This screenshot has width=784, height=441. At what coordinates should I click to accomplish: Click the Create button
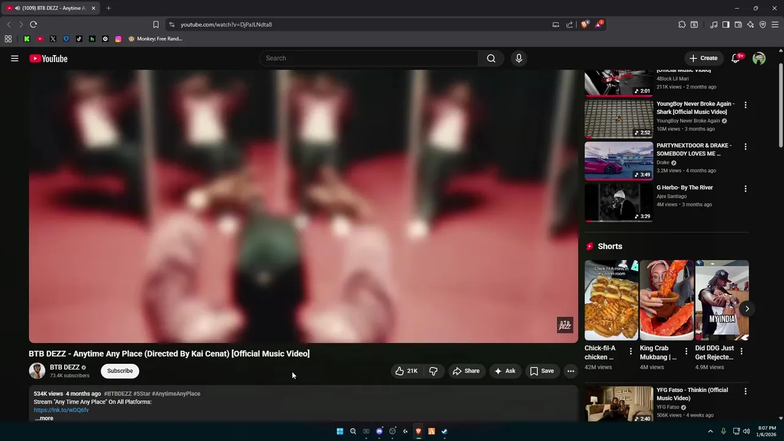(703, 58)
